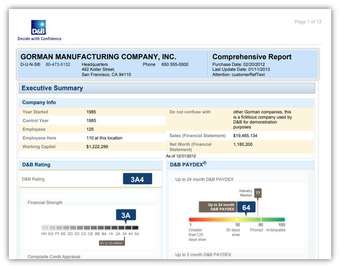This screenshot has height=268, width=340.
Task: Click the D&B PAYDEX section heading
Action: [x=188, y=165]
